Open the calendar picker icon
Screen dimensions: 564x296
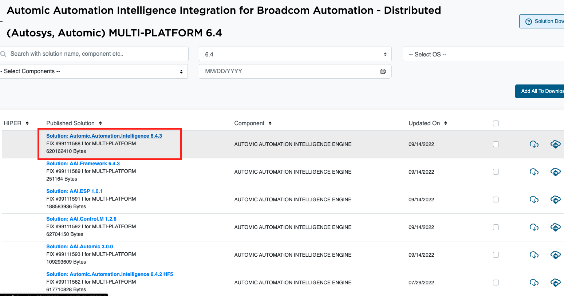pyautogui.click(x=383, y=71)
